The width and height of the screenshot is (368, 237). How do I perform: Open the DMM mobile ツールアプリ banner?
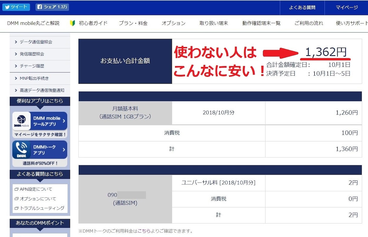tap(40, 125)
